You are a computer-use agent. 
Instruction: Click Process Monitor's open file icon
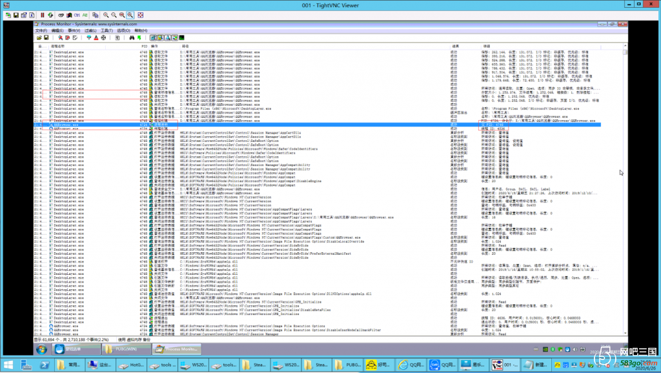click(39, 38)
